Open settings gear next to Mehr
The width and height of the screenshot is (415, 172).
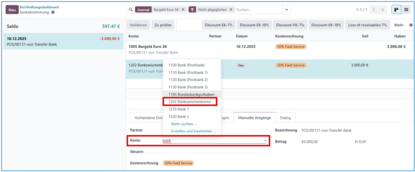pyautogui.click(x=411, y=25)
